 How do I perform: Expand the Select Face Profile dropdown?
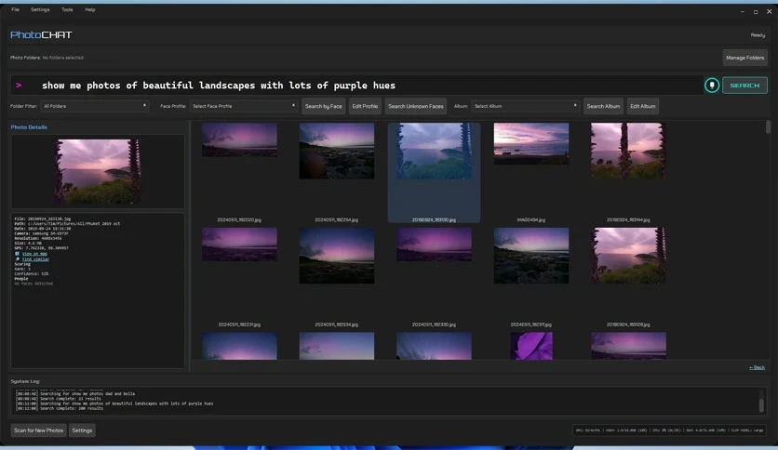click(244, 106)
